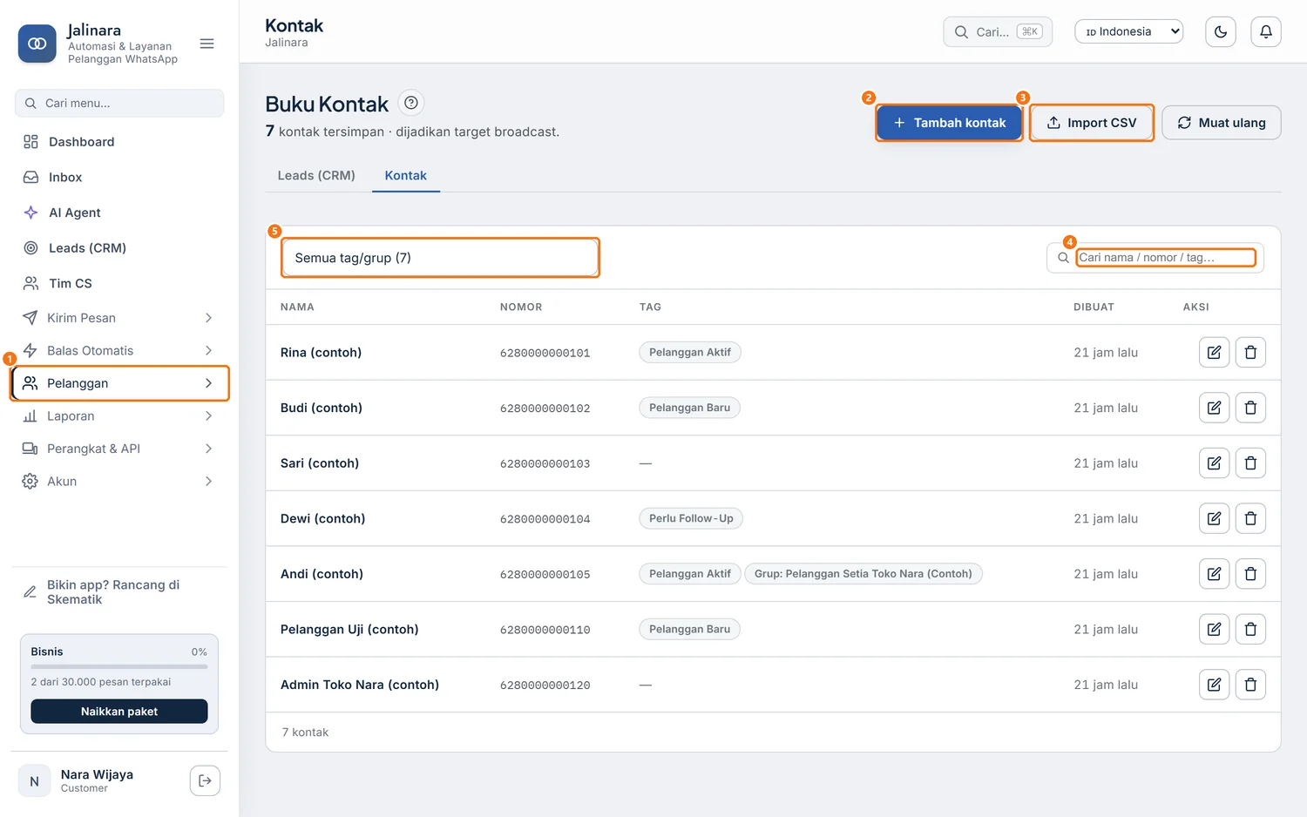Edit contact Admin Toko Nara (contoh)
The image size is (1307, 817).
(x=1214, y=685)
